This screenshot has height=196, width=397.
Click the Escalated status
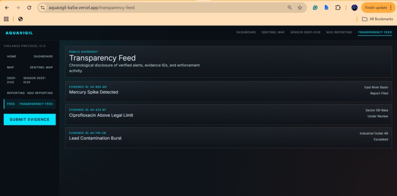click(x=381, y=140)
